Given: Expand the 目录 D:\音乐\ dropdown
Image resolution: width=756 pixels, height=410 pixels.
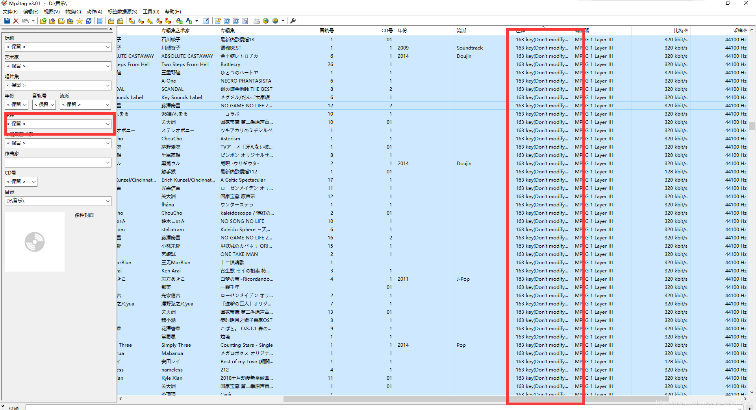Looking at the screenshot, I should pyautogui.click(x=107, y=201).
